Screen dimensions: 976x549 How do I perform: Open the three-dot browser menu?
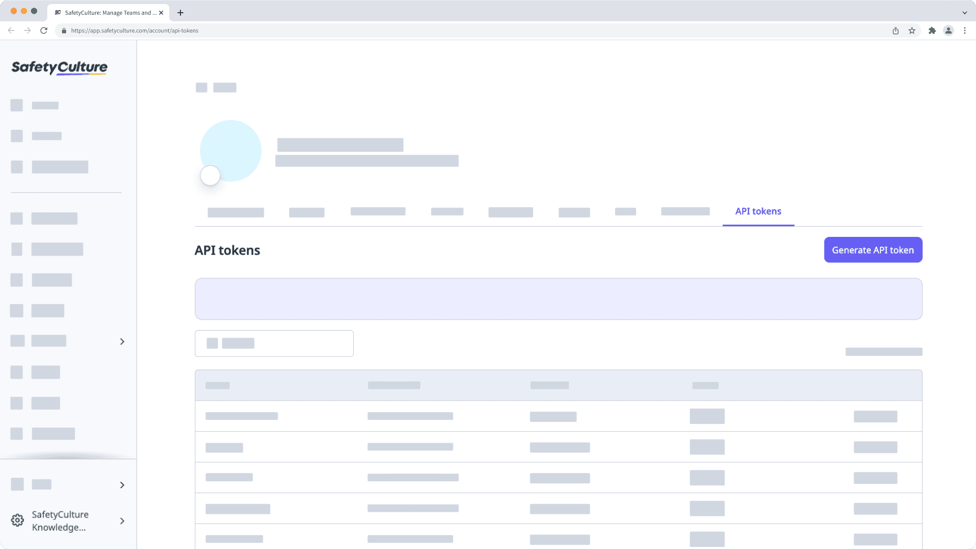pos(965,30)
